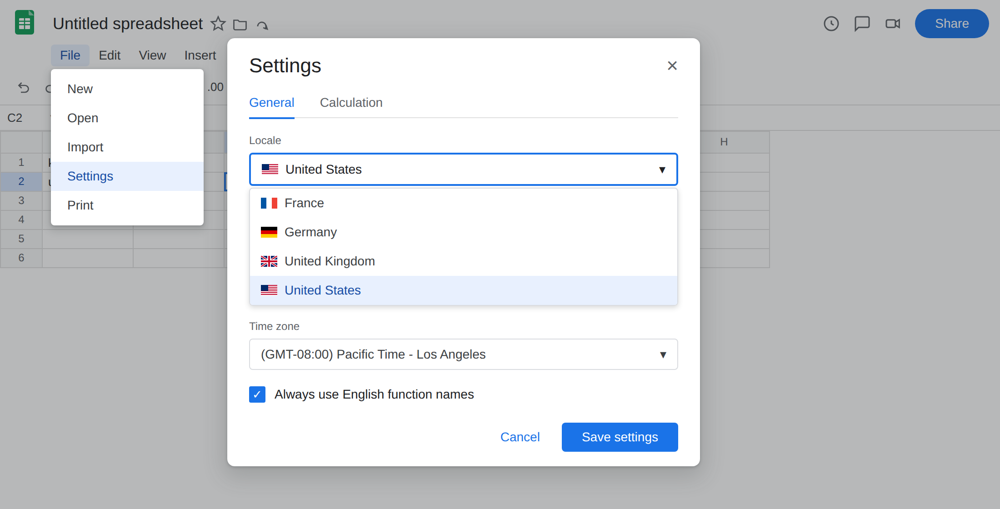Close the Settings dialog
The image size is (1000, 509).
click(x=672, y=65)
